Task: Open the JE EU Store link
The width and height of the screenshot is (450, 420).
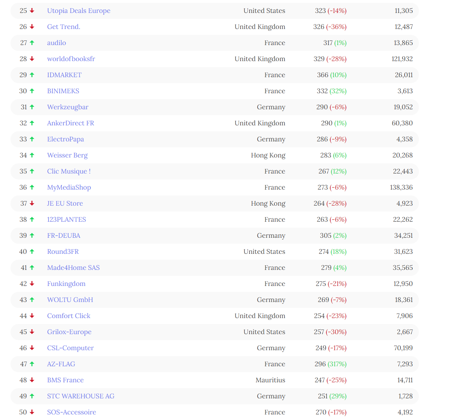Action: point(65,204)
